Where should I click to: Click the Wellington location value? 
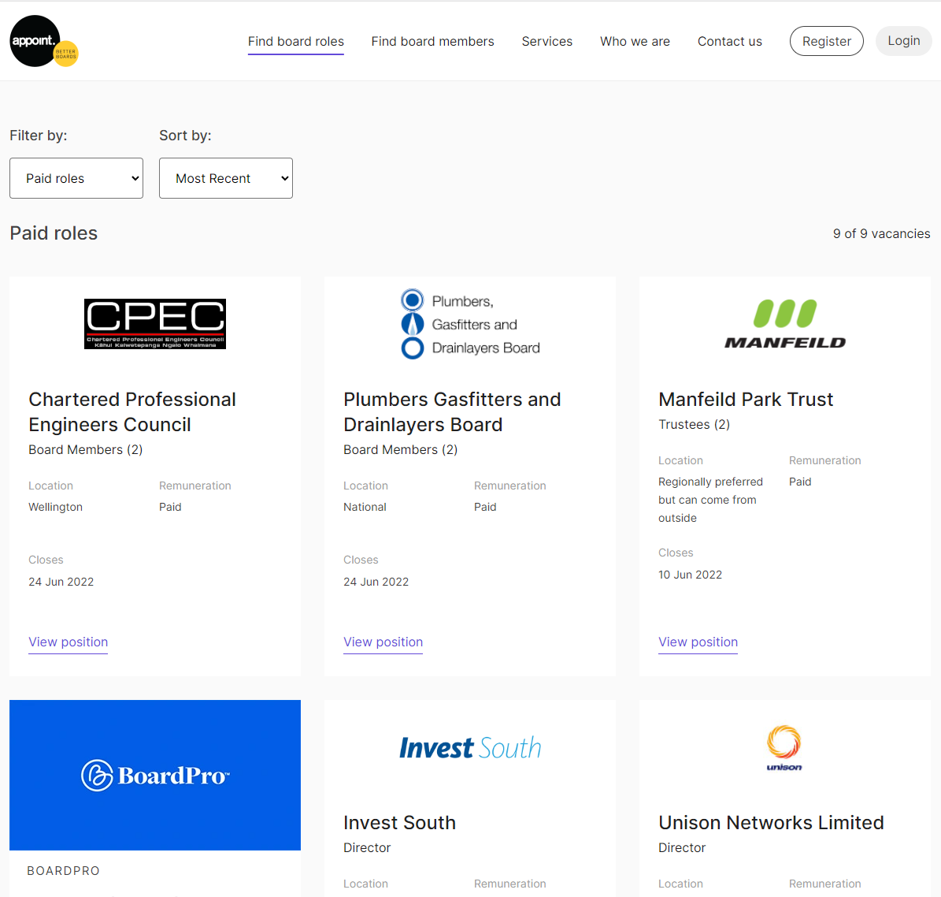[56, 507]
